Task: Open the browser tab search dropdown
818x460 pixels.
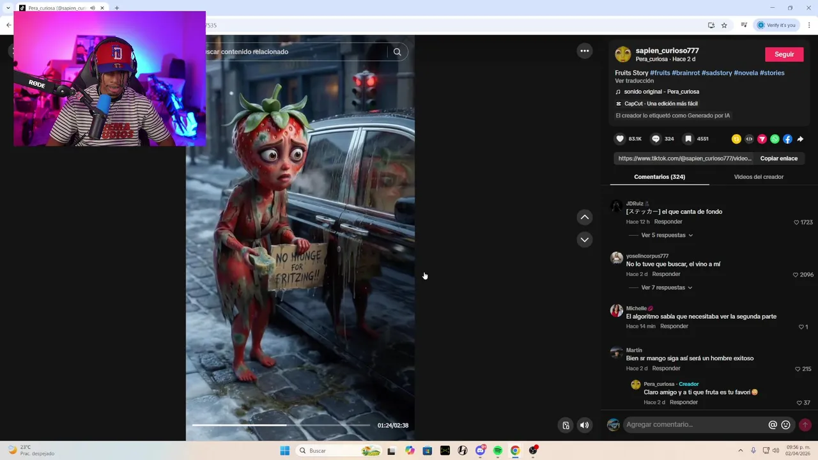Action: pyautogui.click(x=8, y=8)
